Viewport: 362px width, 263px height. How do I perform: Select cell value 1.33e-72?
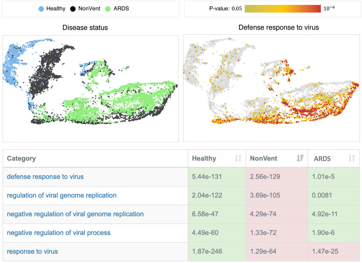(263, 233)
